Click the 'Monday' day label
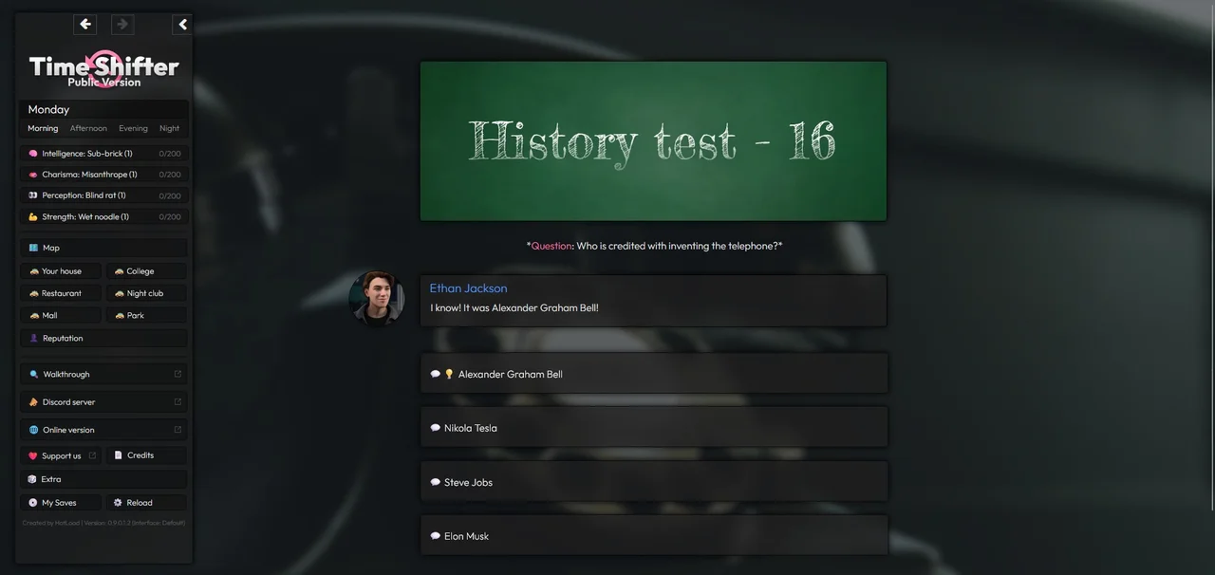This screenshot has height=575, width=1215. click(x=48, y=109)
